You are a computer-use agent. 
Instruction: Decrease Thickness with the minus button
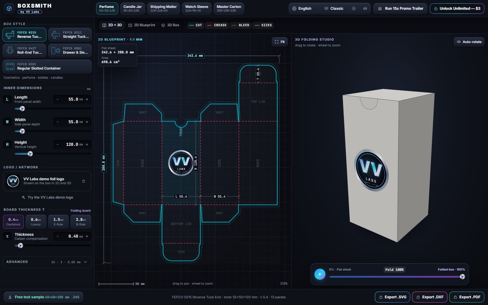coord(57,236)
